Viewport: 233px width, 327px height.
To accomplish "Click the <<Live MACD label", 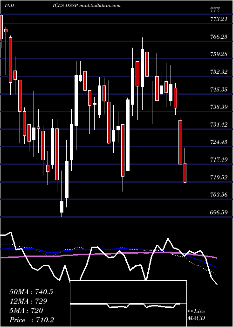I will [196, 314].
